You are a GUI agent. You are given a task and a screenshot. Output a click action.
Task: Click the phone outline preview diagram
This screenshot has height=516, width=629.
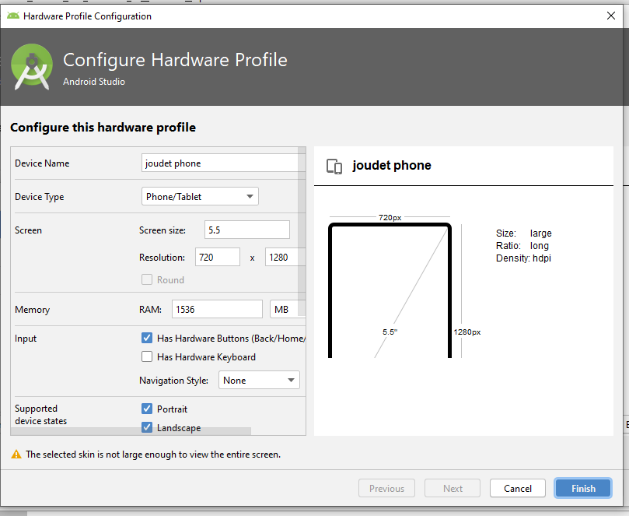(x=390, y=290)
